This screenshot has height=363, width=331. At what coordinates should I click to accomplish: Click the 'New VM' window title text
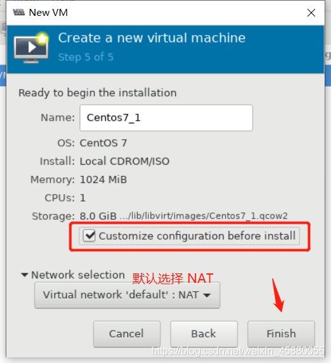click(48, 13)
